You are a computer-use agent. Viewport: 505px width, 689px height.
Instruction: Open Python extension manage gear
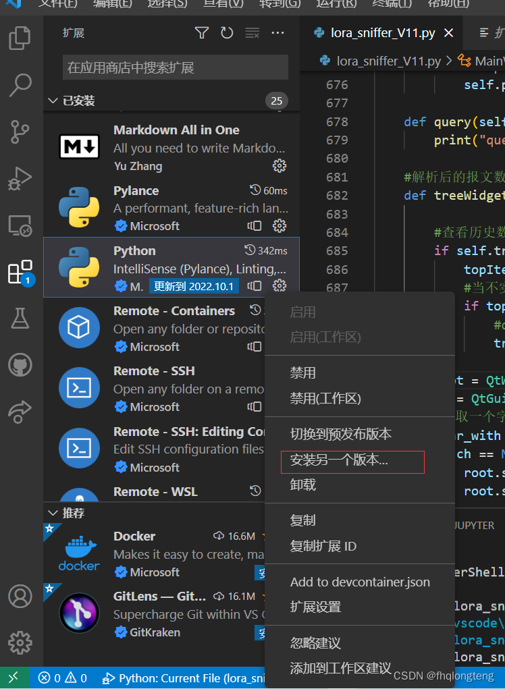[x=280, y=286]
